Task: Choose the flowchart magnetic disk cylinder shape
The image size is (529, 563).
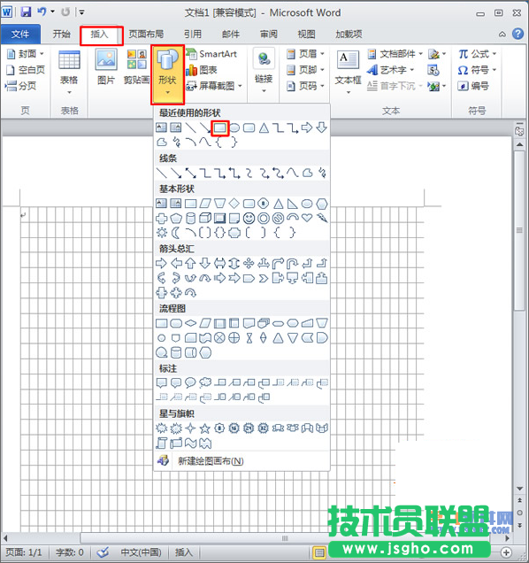Action: [176, 353]
